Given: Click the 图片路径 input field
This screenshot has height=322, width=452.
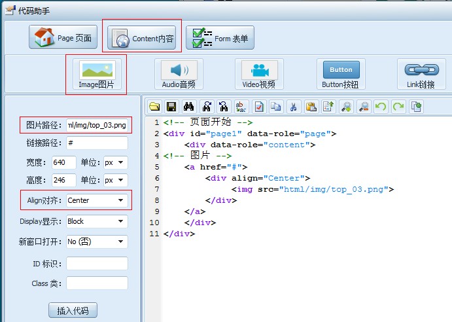Looking at the screenshot, I should tap(97, 125).
